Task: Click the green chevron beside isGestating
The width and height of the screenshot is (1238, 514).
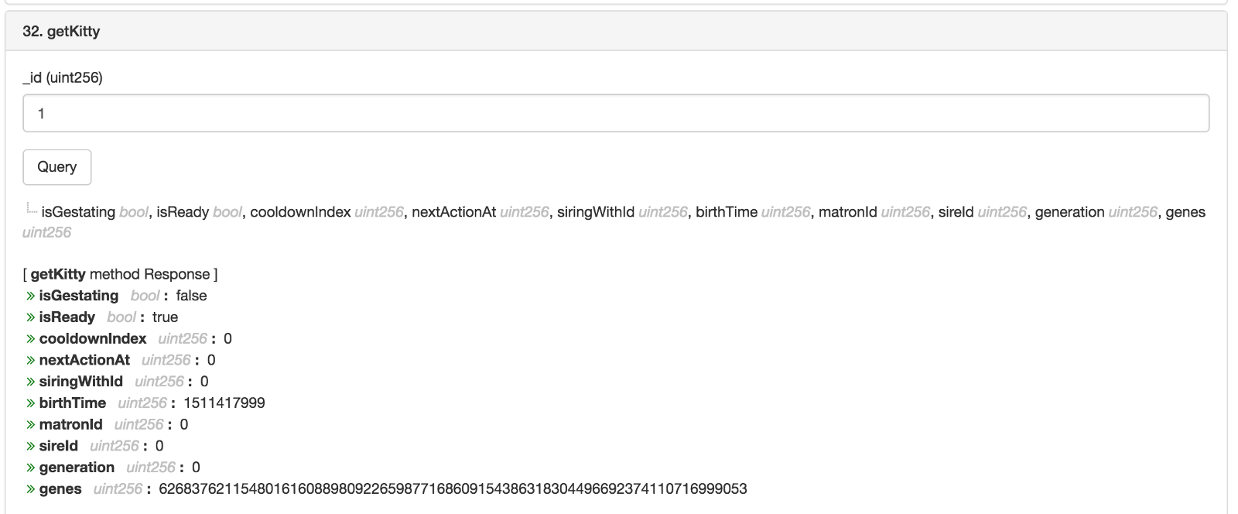Action: (31, 296)
